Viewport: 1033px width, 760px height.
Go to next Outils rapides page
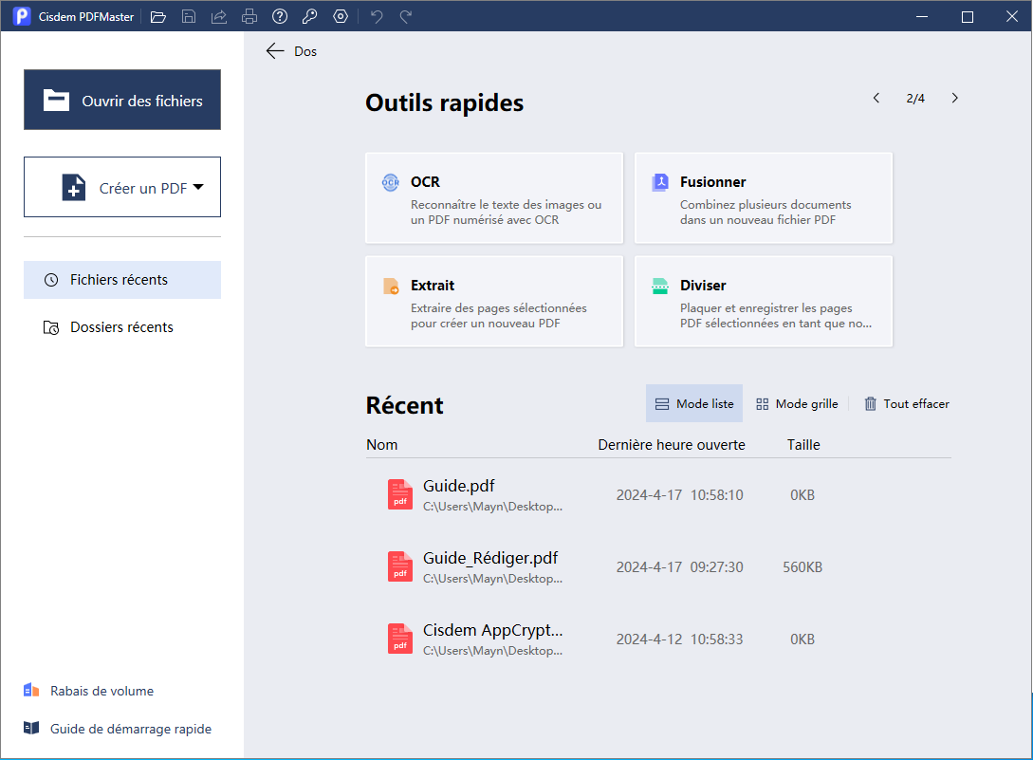pos(954,99)
